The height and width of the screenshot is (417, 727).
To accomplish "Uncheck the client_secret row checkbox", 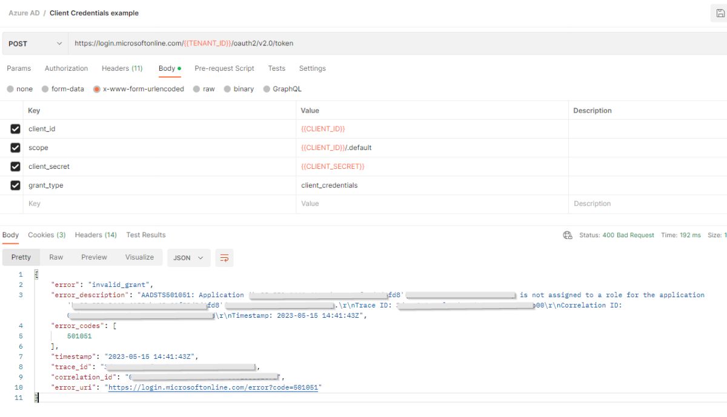I will click(15, 166).
